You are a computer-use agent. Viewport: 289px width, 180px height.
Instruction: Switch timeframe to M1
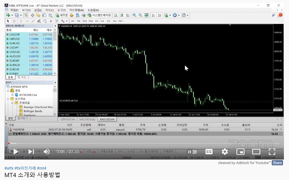click(73, 21)
